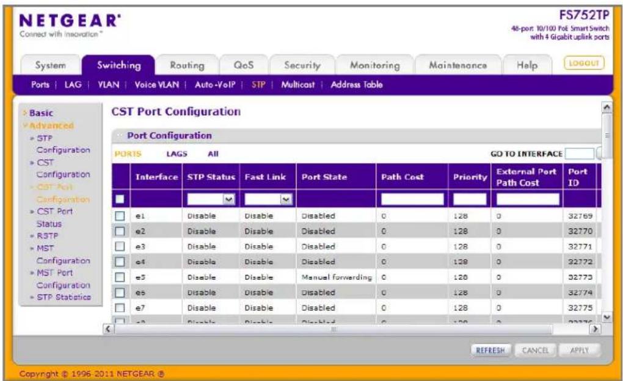The height and width of the screenshot is (381, 623).
Task: Click the NETGEAR logo
Action: 70,21
